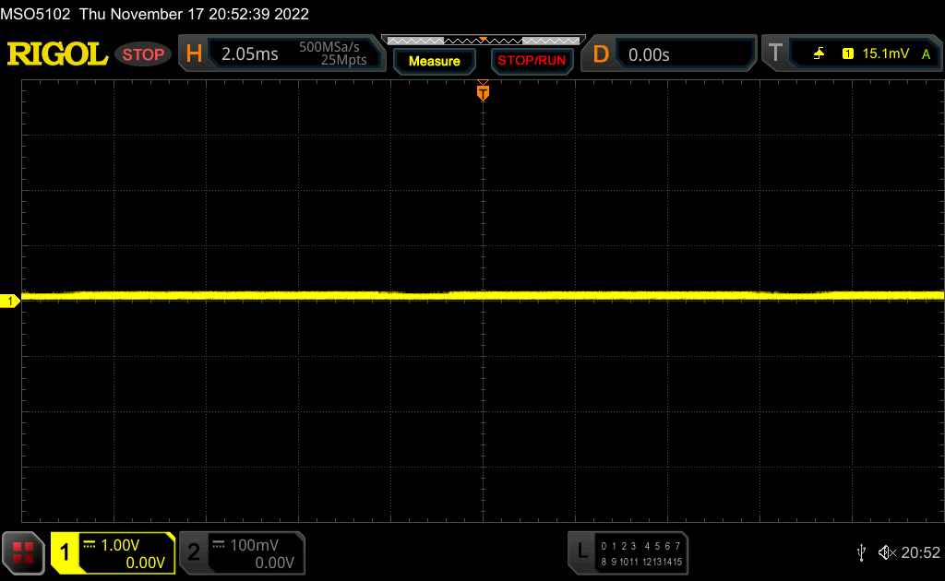
Task: Toggle the muted speaker sound icon
Action: coord(887,552)
